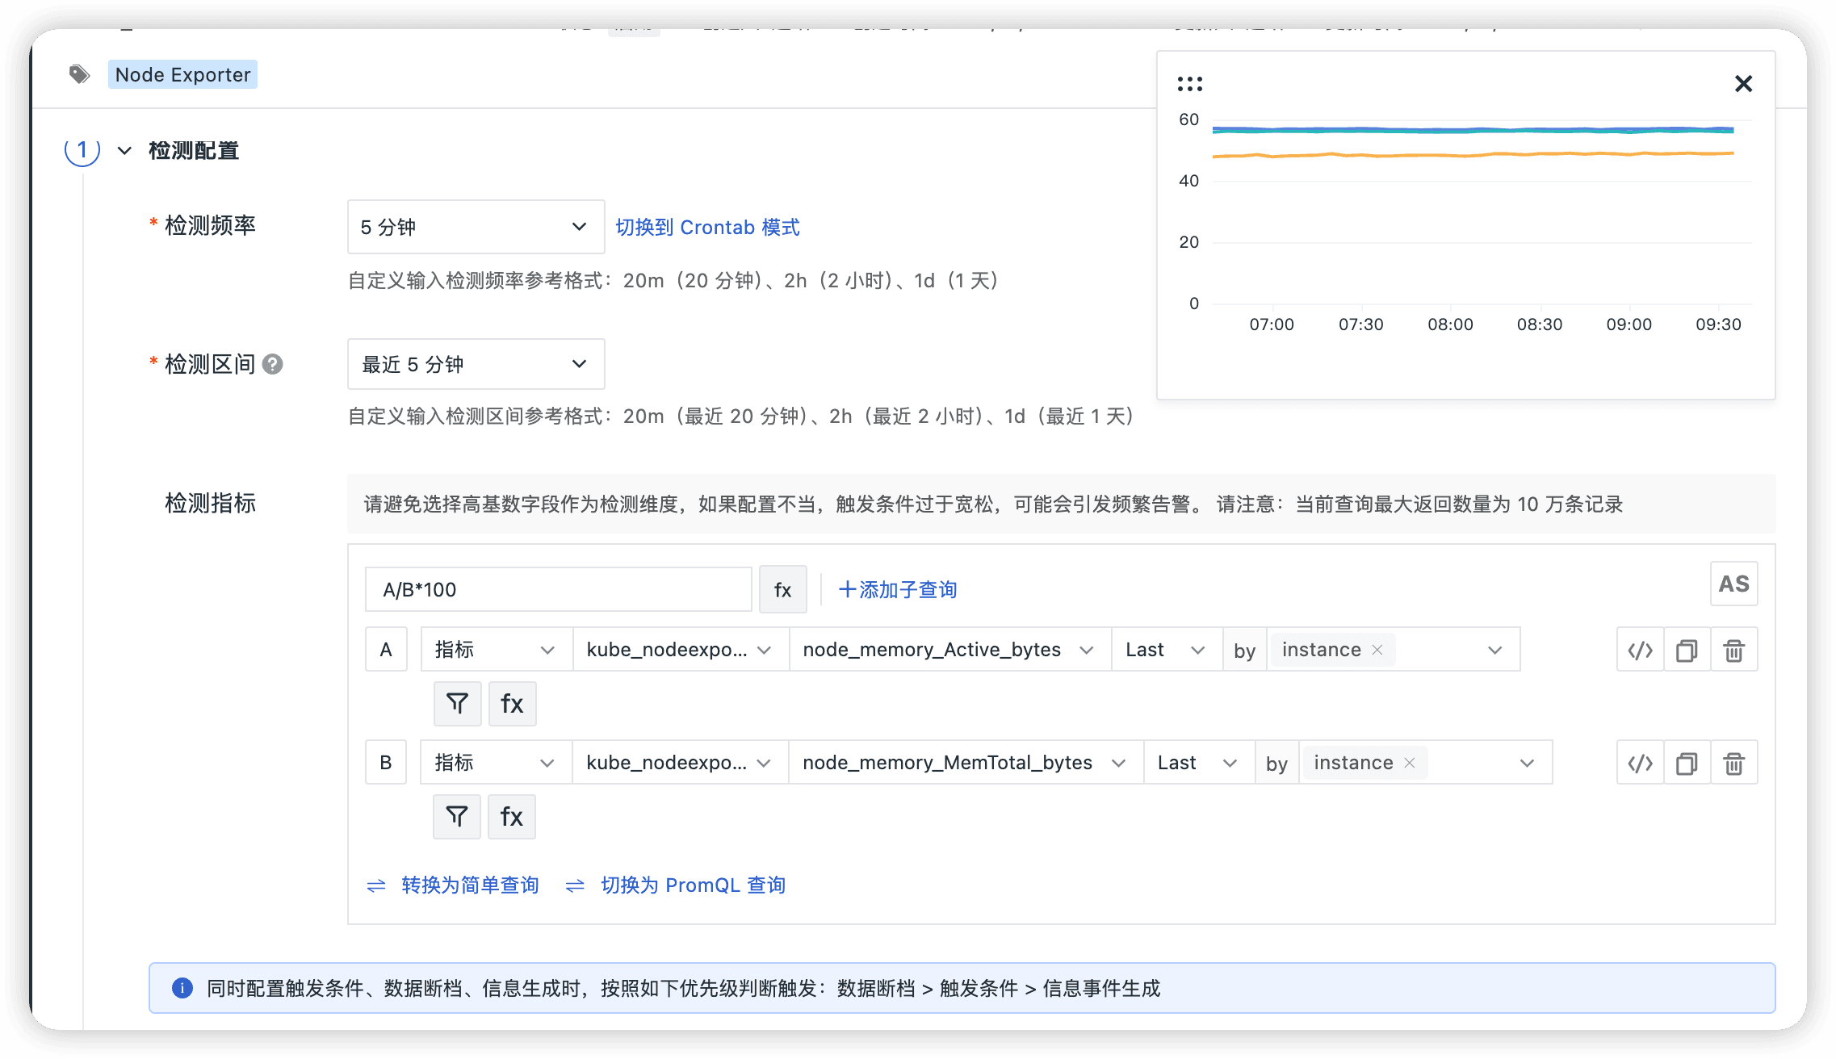Open node_memory_Active_bytes metric dropdown
This screenshot has height=1059, width=1836.
(949, 650)
